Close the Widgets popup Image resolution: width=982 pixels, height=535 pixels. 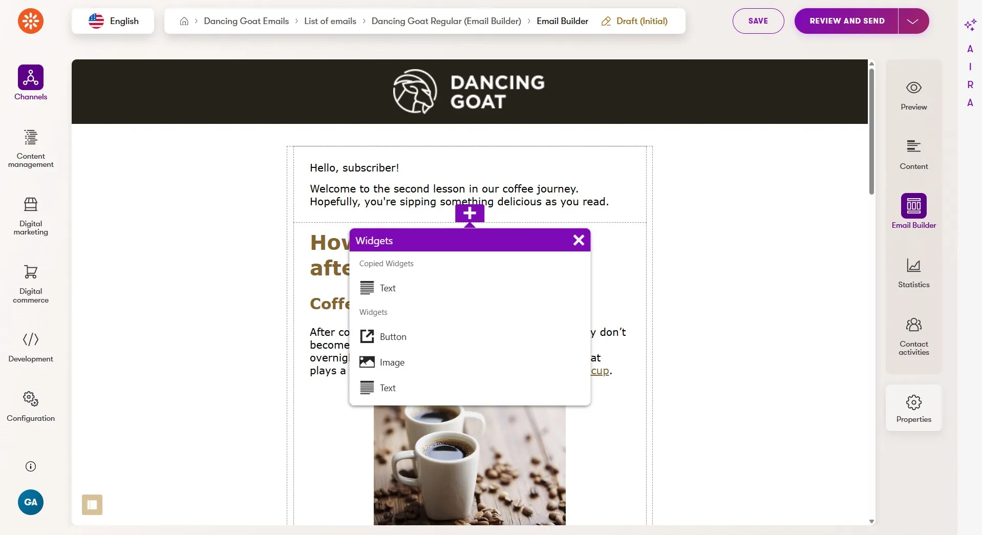pyautogui.click(x=579, y=240)
